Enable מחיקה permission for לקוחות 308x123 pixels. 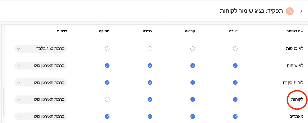click(x=107, y=99)
